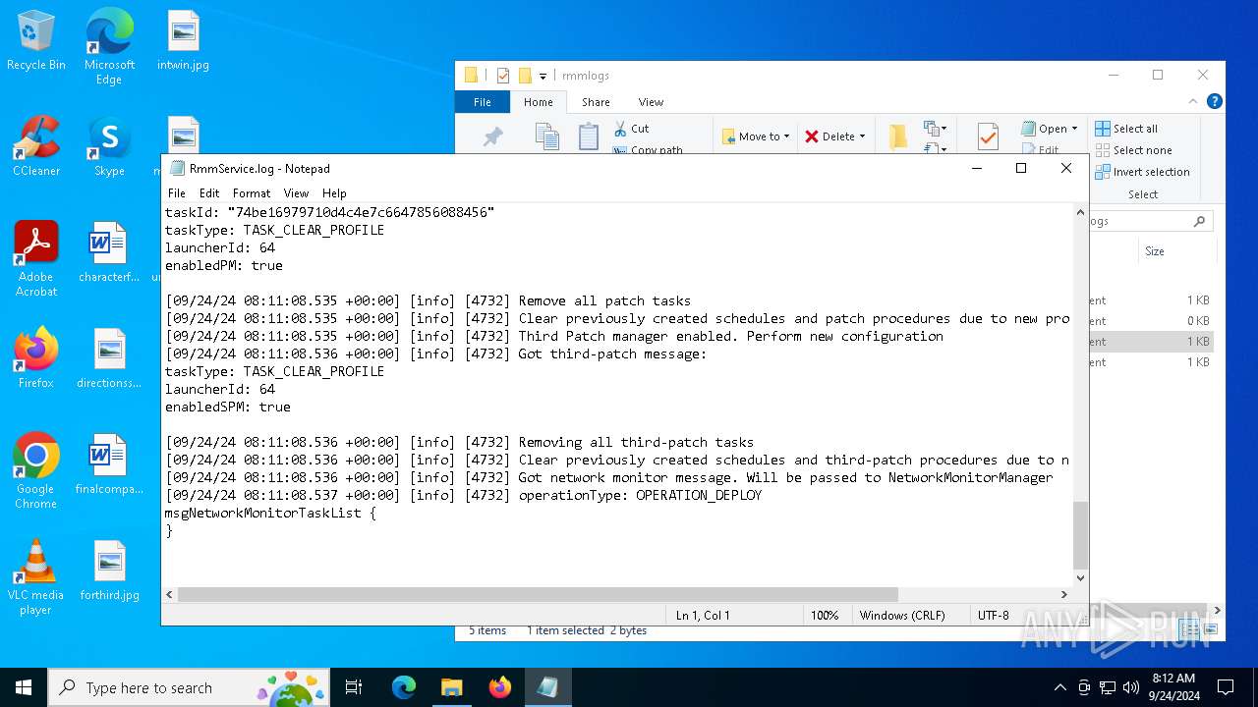
Task: Click Invert selection in Explorer ribbon
Action: tap(1142, 172)
